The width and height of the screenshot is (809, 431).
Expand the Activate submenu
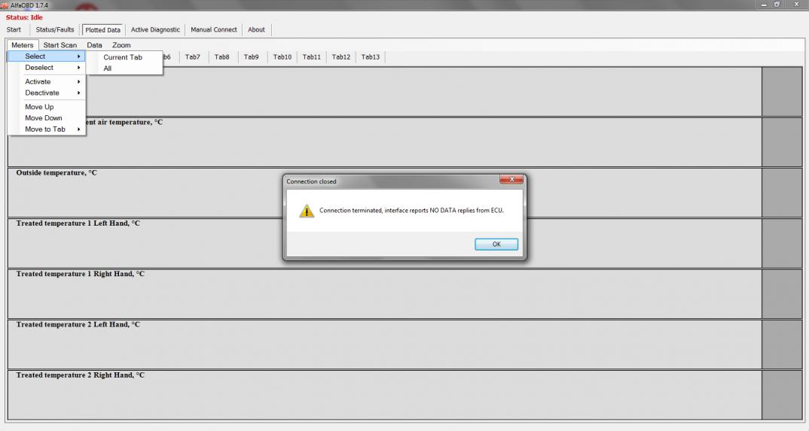[x=47, y=81]
